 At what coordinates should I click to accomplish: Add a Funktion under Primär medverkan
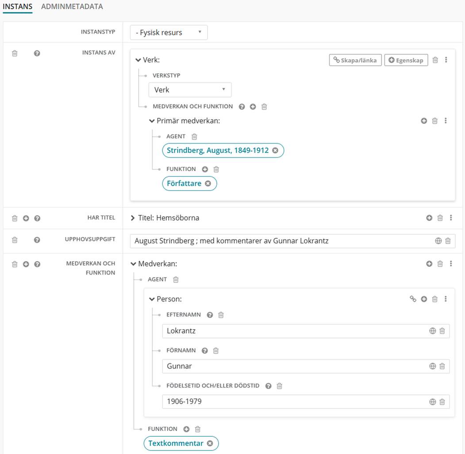pyautogui.click(x=205, y=169)
